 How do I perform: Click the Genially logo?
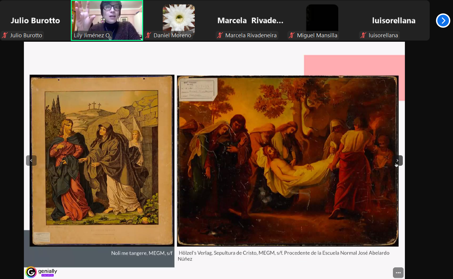(31, 272)
